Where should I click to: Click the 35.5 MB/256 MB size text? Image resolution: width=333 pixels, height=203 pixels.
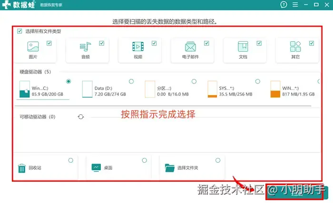tap(236, 94)
